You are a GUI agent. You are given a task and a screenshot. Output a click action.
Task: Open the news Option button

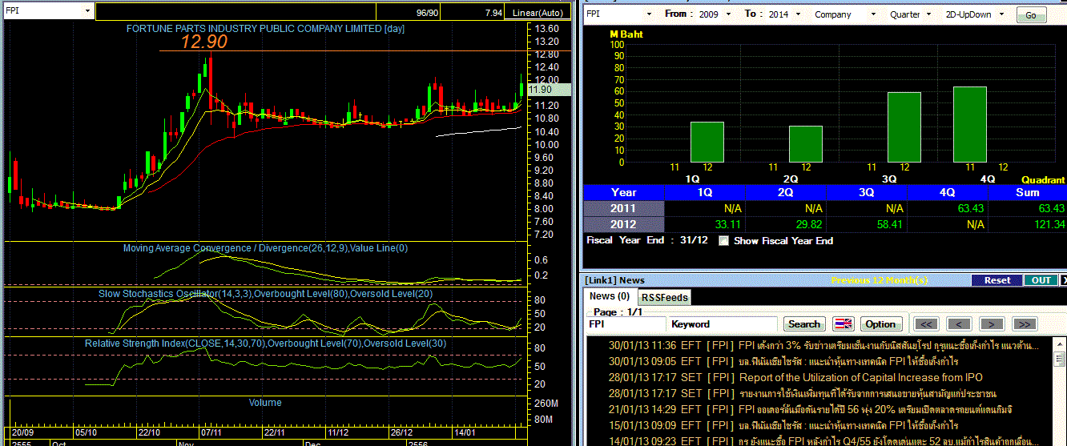pos(880,324)
